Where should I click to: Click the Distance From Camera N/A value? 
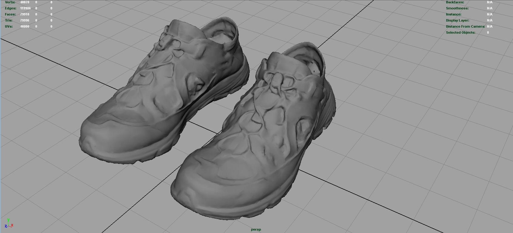coord(490,26)
